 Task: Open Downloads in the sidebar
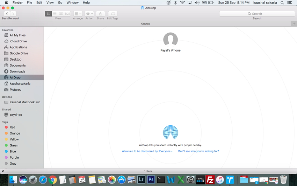[17, 71]
